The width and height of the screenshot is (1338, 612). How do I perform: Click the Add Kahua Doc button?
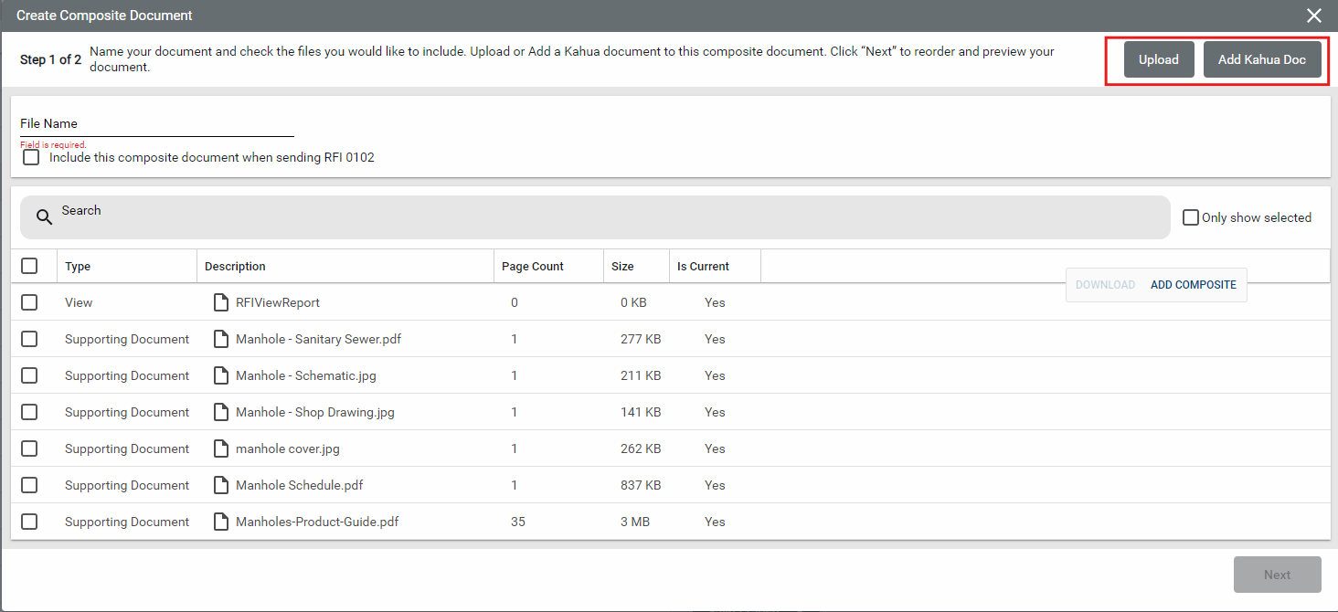coord(1261,60)
